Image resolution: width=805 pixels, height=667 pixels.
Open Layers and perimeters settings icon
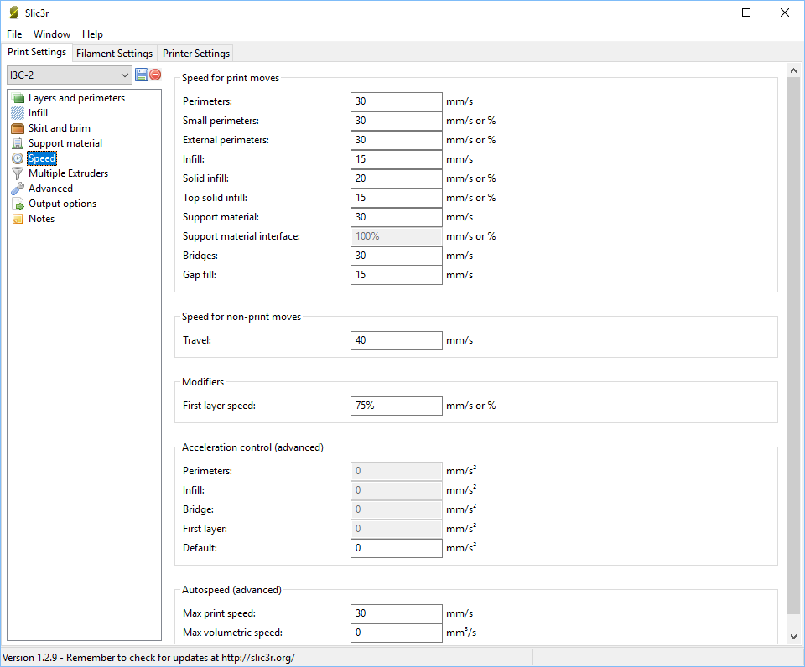(18, 98)
